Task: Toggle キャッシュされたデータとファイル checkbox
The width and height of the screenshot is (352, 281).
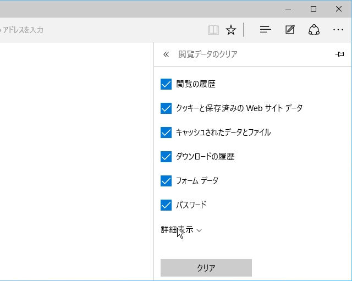Action: (x=166, y=133)
